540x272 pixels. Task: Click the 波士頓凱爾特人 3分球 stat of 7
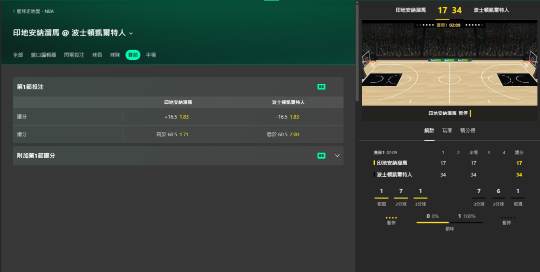478,197
